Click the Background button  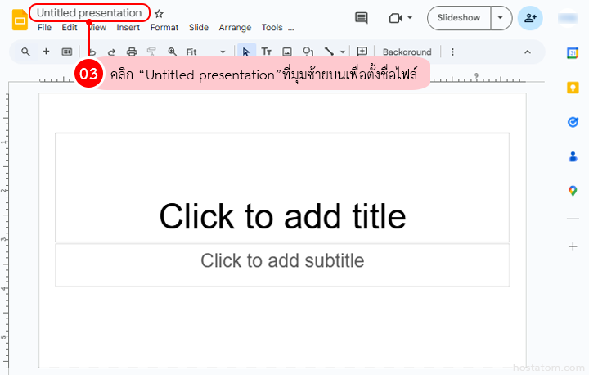pos(407,52)
